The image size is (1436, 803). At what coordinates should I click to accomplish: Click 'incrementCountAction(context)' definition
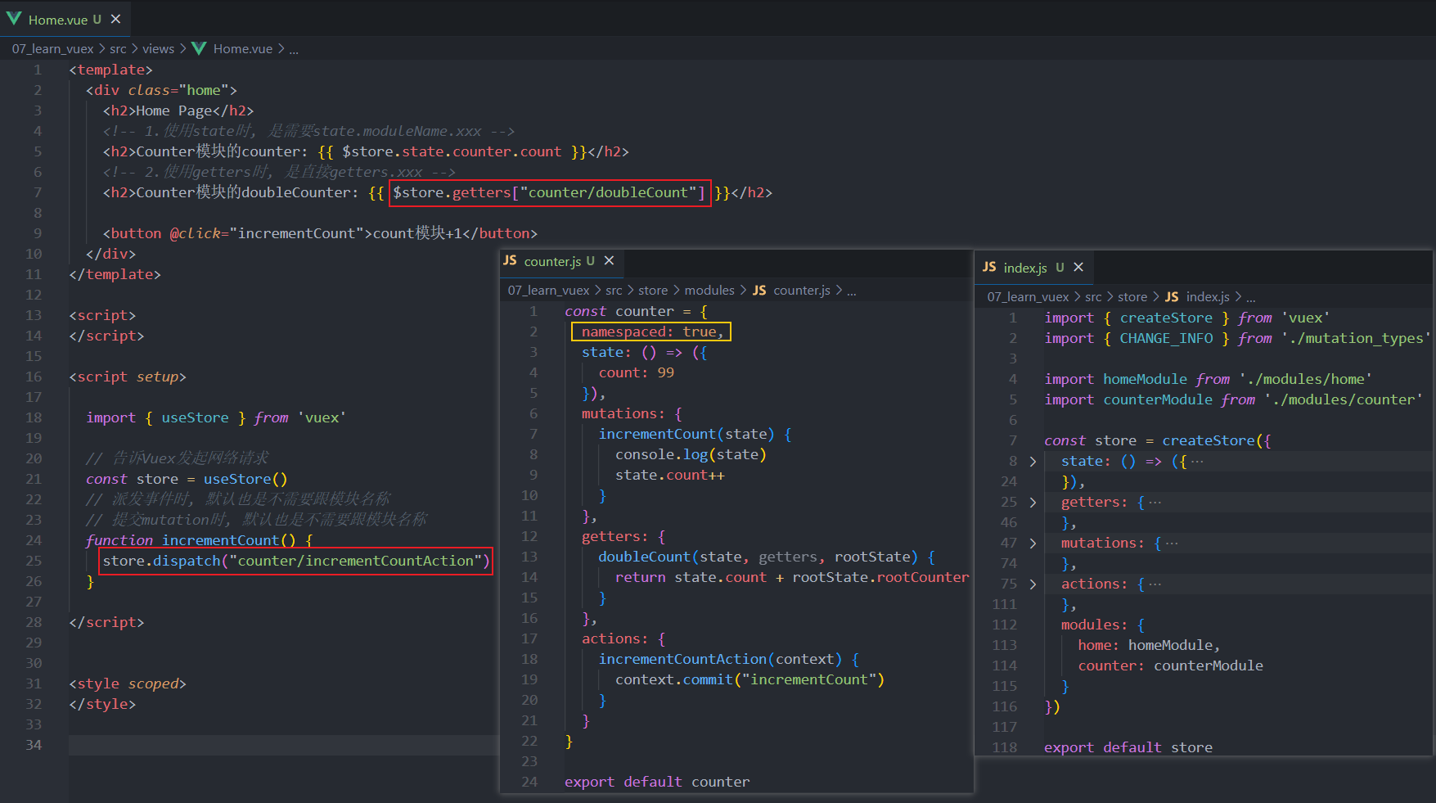pyautogui.click(x=721, y=659)
